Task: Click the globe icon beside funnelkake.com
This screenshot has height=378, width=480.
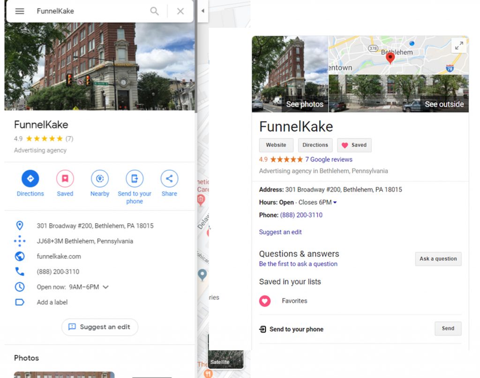Action: (20, 256)
